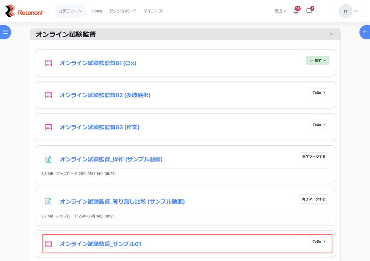Open the left course index drawer
This screenshot has height=261, width=370.
click(5, 32)
